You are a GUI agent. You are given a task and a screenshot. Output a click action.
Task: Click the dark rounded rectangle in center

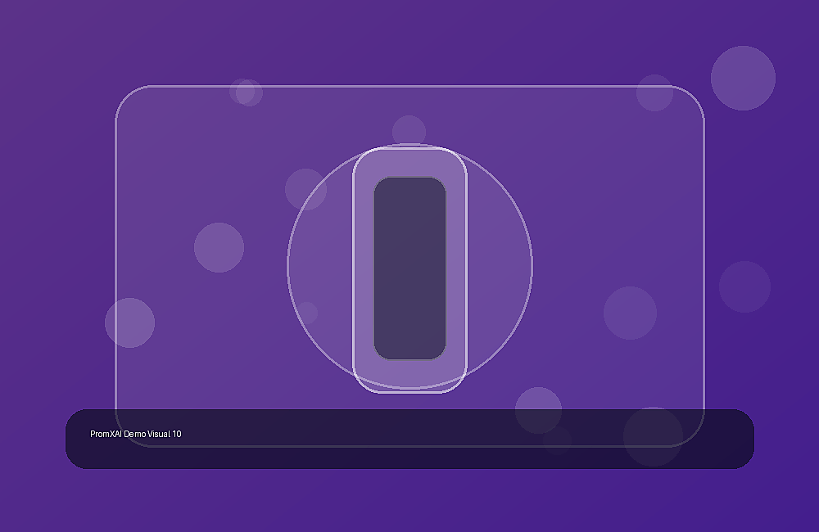pos(409,268)
